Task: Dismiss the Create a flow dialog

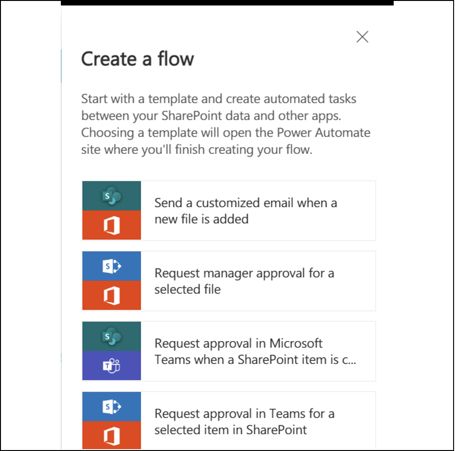Action: (362, 36)
